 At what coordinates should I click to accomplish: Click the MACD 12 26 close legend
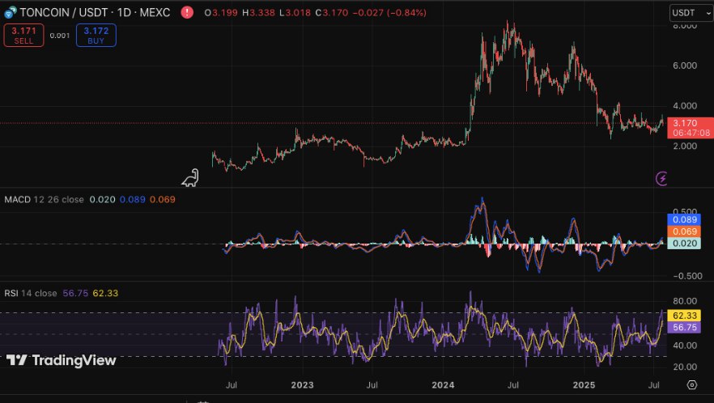pyautogui.click(x=45, y=199)
